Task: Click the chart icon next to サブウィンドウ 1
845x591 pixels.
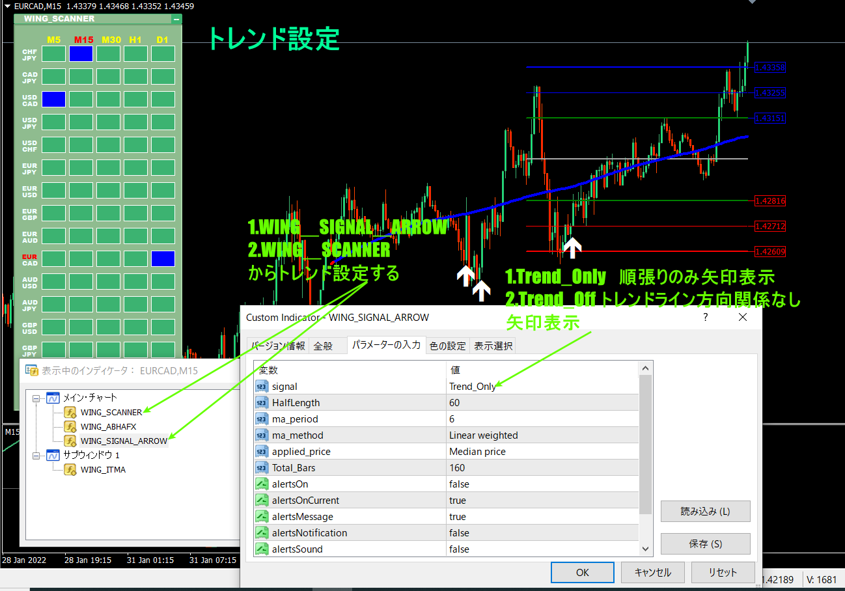Action: [x=53, y=455]
